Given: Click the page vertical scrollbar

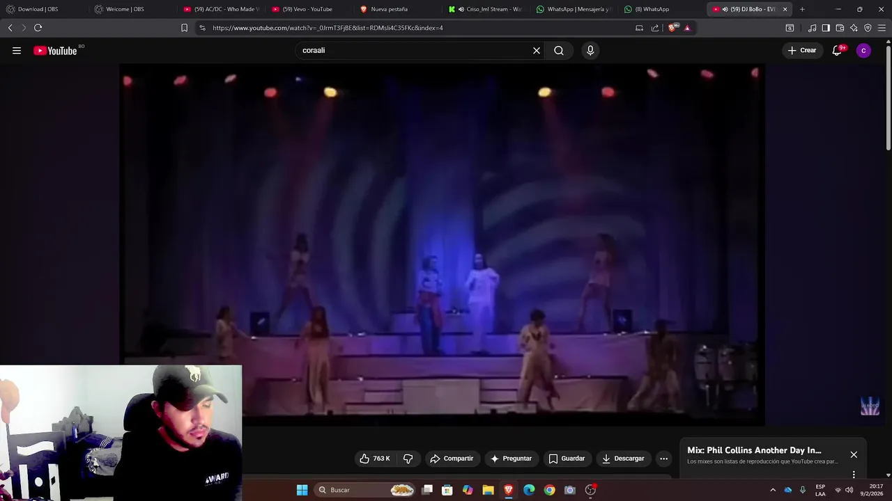Looking at the screenshot, I should 889,97.
